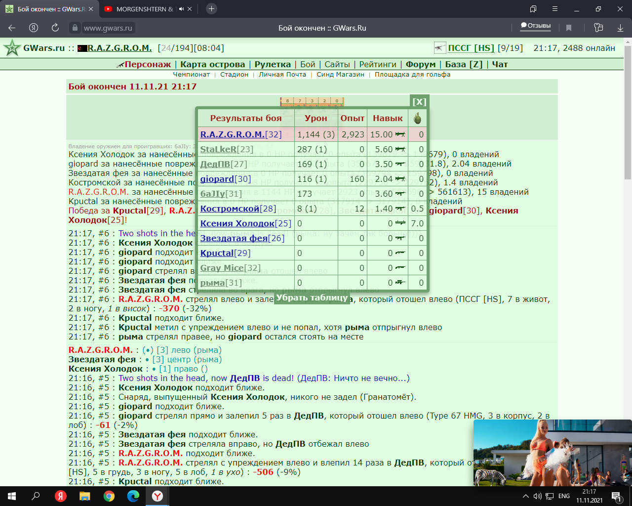Click Личная Почта submenu link

(282, 75)
